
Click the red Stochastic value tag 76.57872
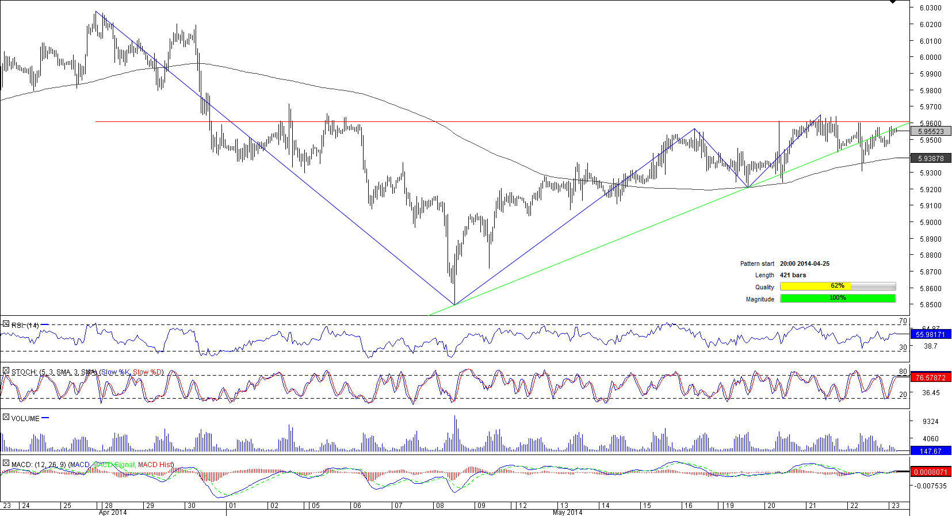point(931,378)
